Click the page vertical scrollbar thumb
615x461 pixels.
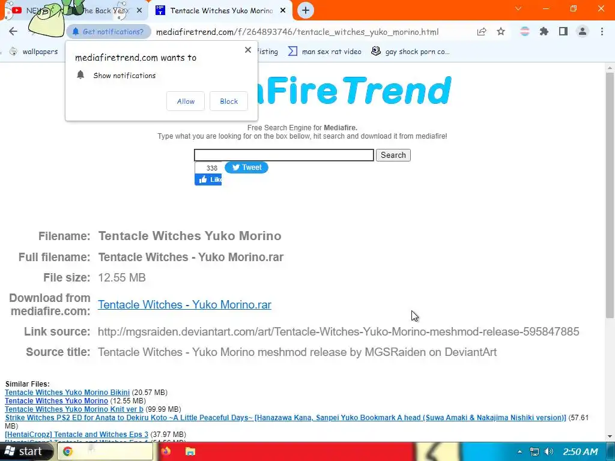[610, 194]
